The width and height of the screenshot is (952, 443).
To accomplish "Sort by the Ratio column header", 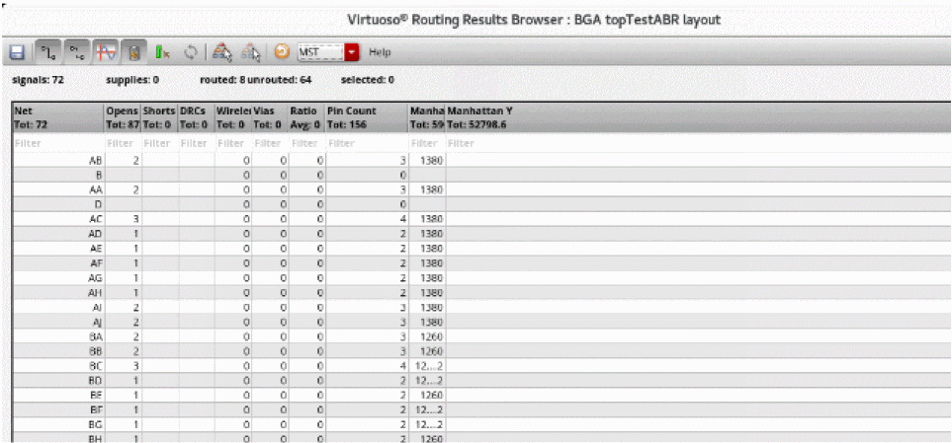I will [306, 117].
